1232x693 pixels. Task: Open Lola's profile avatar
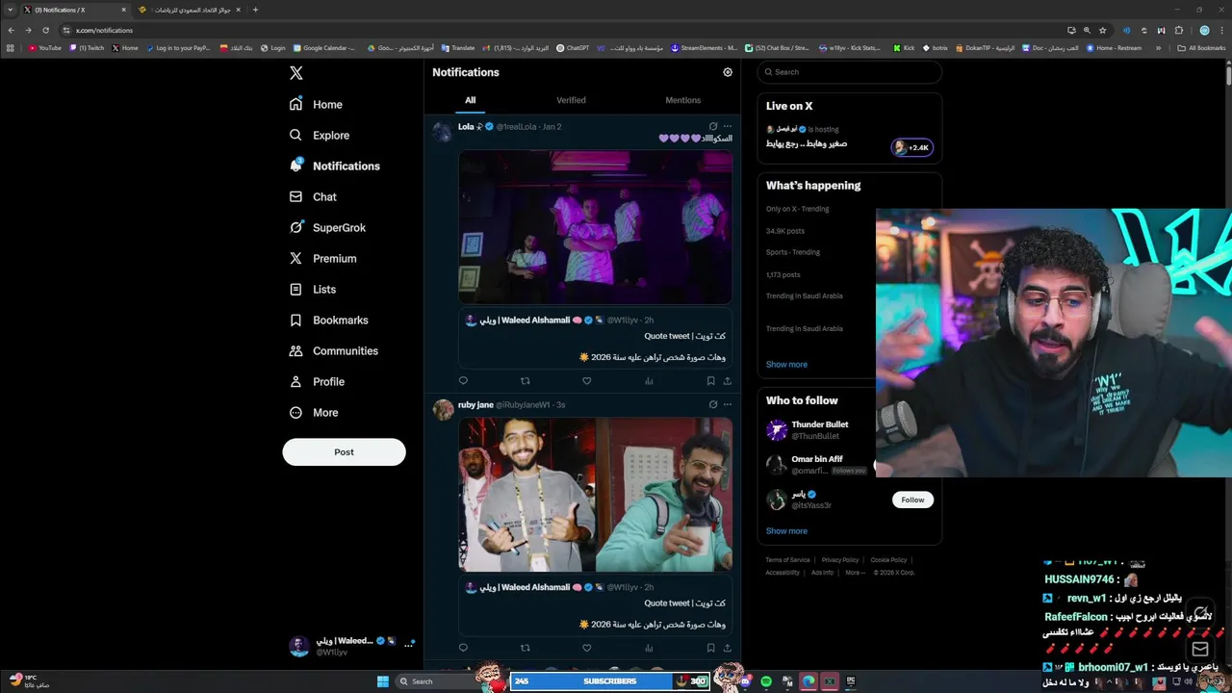[443, 132]
